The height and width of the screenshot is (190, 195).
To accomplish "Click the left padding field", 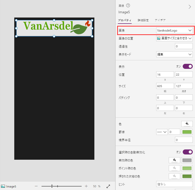I will coord(165,108).
